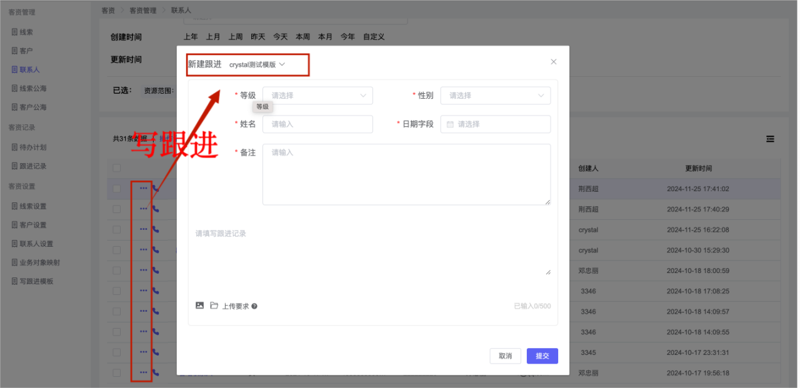Viewport: 800px width, 388px height.
Task: Go to 线索 in the sidebar
Action: (x=26, y=32)
